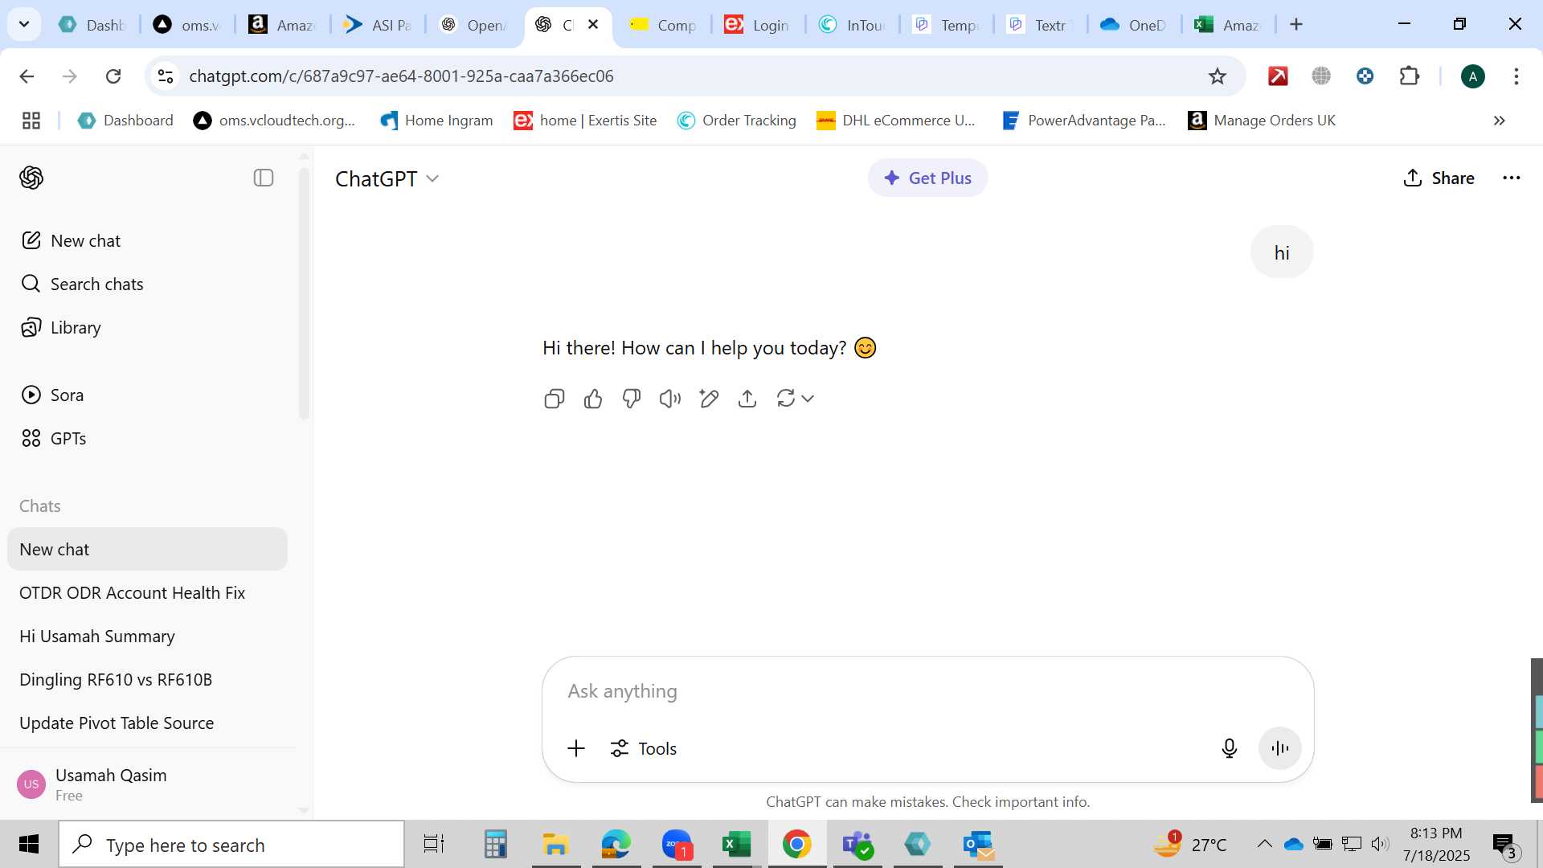The image size is (1543, 868).
Task: Open Order Tracking bookmark
Action: [x=737, y=121]
